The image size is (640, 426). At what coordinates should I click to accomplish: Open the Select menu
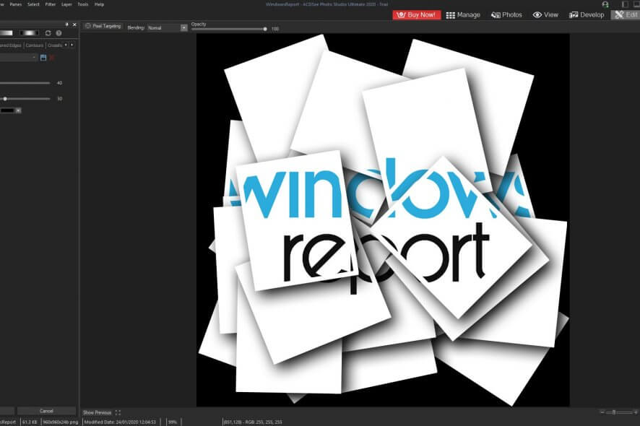33,4
